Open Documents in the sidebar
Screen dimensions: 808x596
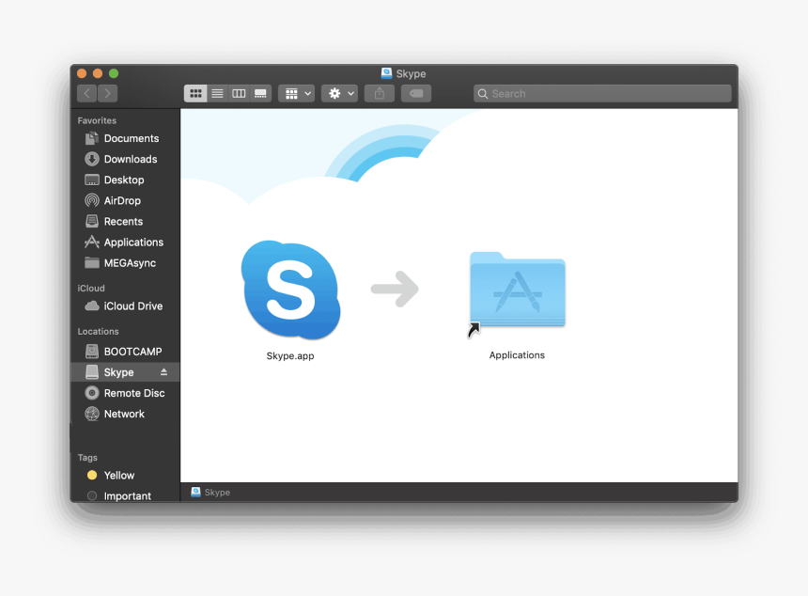point(125,138)
